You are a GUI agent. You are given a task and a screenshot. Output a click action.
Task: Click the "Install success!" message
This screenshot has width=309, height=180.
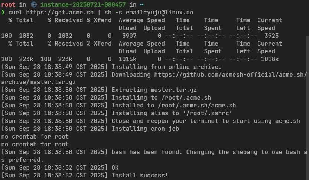[x=140, y=175]
